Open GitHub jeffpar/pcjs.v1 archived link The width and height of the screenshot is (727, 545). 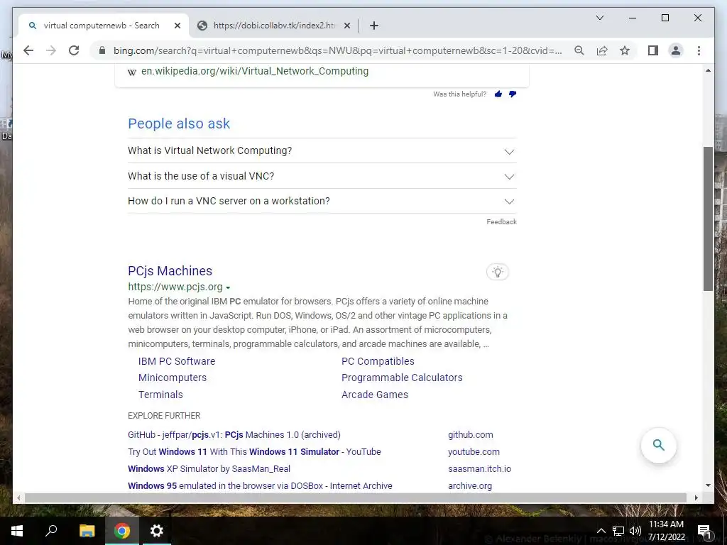[234, 435]
